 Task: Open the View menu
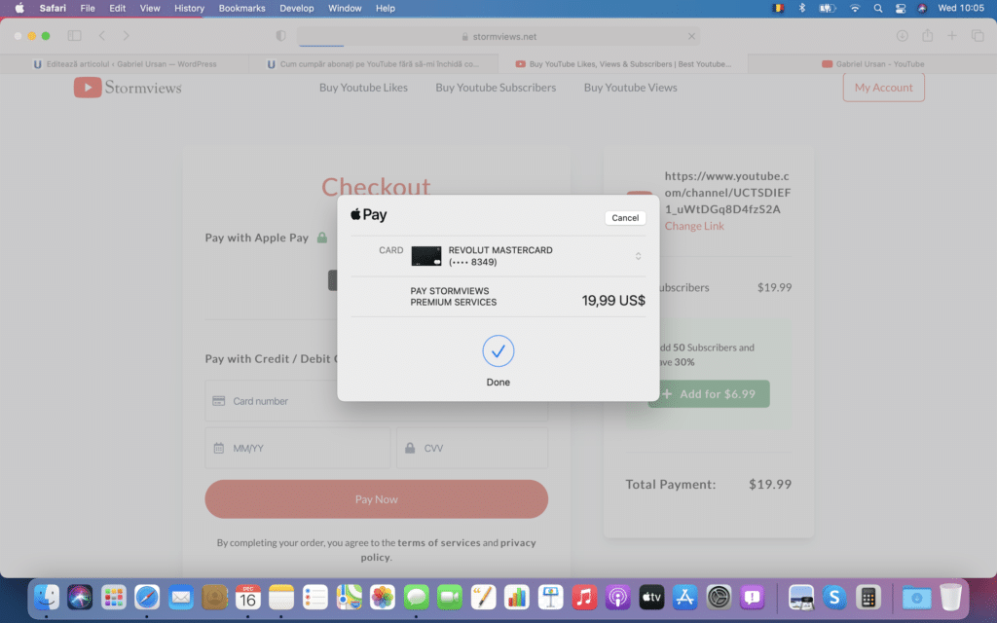click(149, 8)
